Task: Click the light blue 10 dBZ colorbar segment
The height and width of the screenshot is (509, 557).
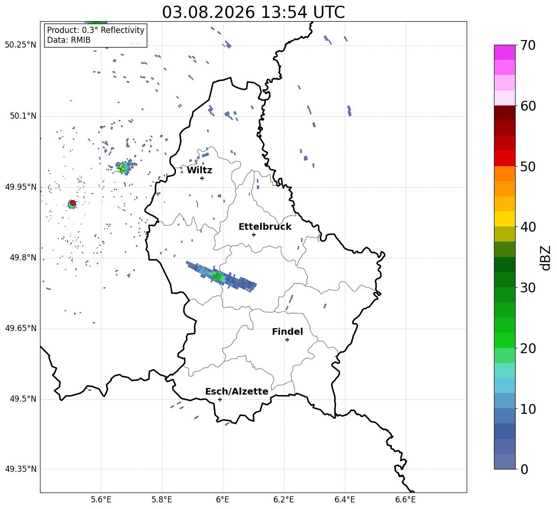Action: coord(504,401)
